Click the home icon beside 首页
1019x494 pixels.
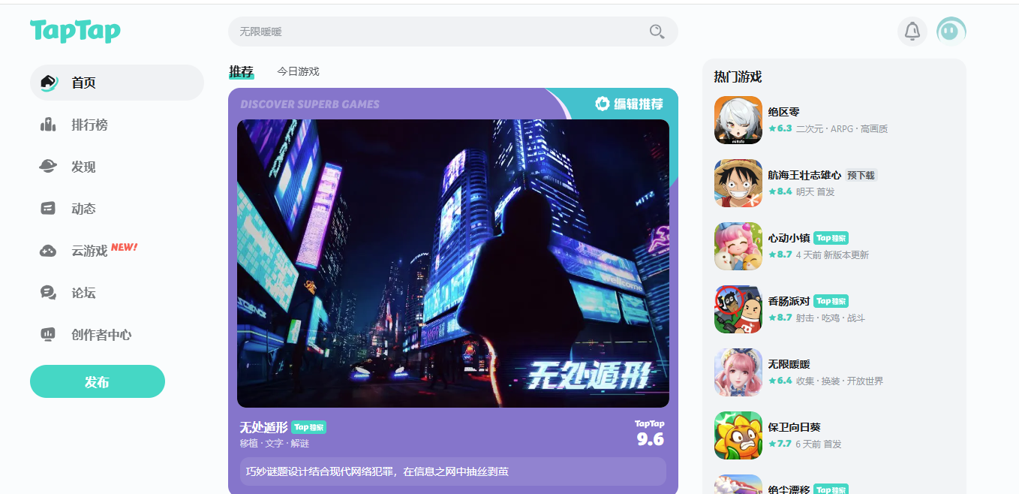click(49, 83)
